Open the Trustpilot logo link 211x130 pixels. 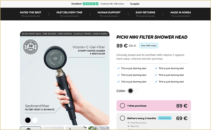click(x=135, y=4)
